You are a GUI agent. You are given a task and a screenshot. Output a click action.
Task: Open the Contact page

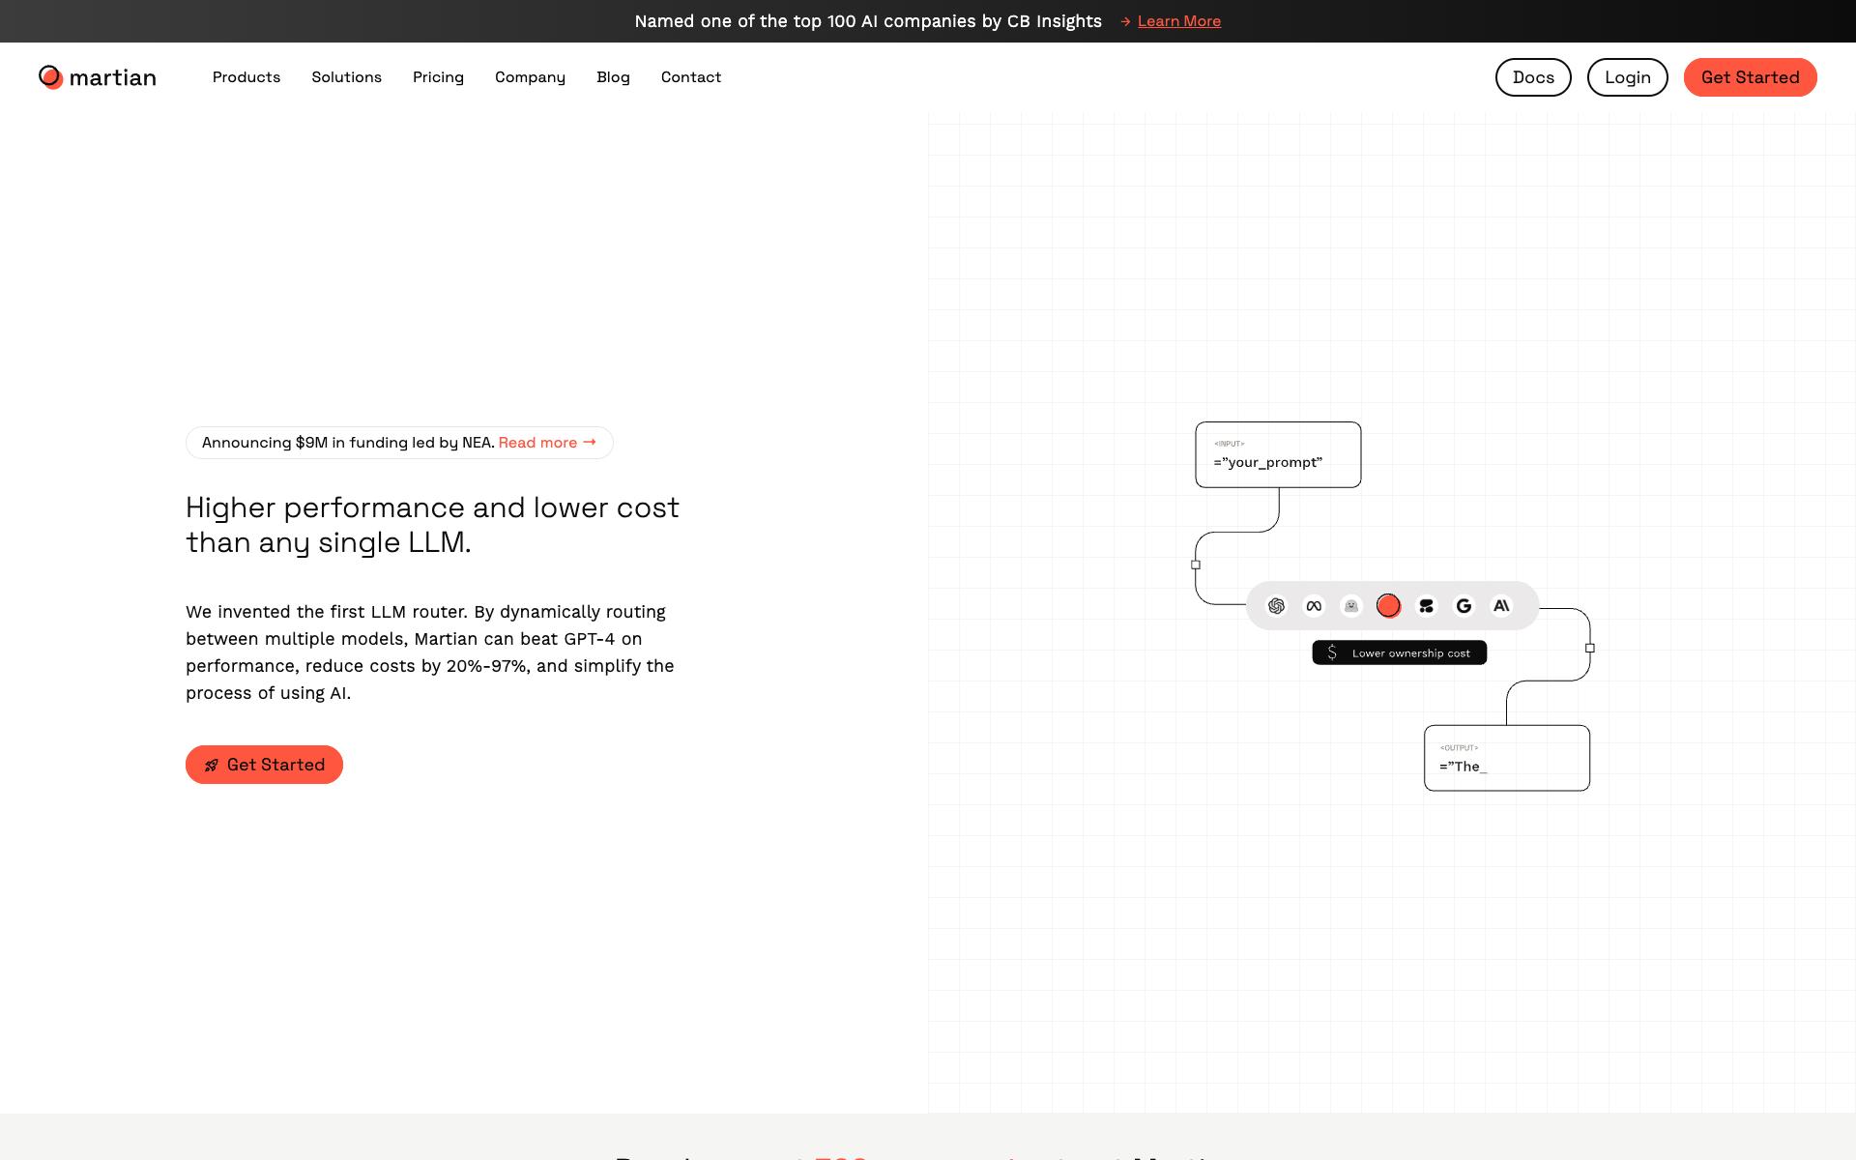[x=691, y=77]
